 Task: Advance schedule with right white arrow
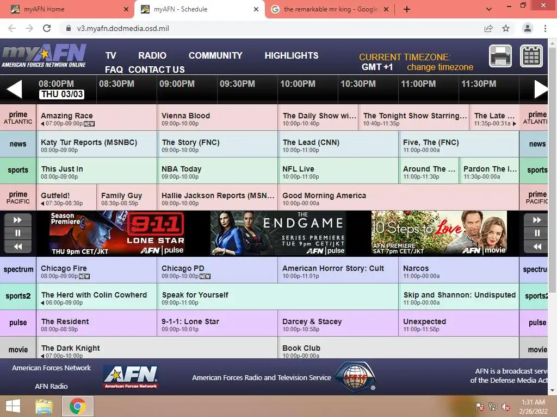(x=541, y=89)
